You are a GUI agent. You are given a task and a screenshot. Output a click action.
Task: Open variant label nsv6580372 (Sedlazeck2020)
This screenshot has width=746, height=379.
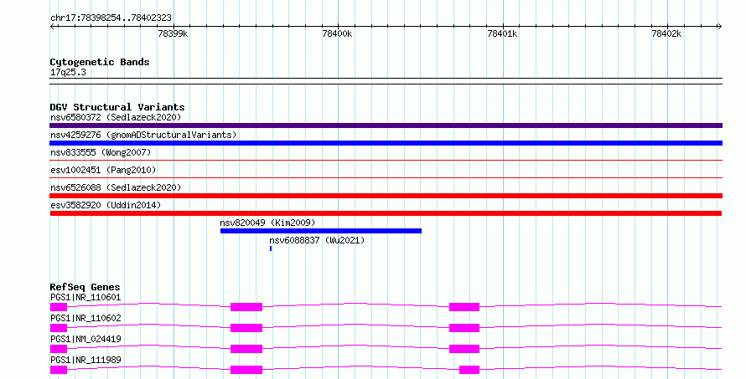(116, 117)
